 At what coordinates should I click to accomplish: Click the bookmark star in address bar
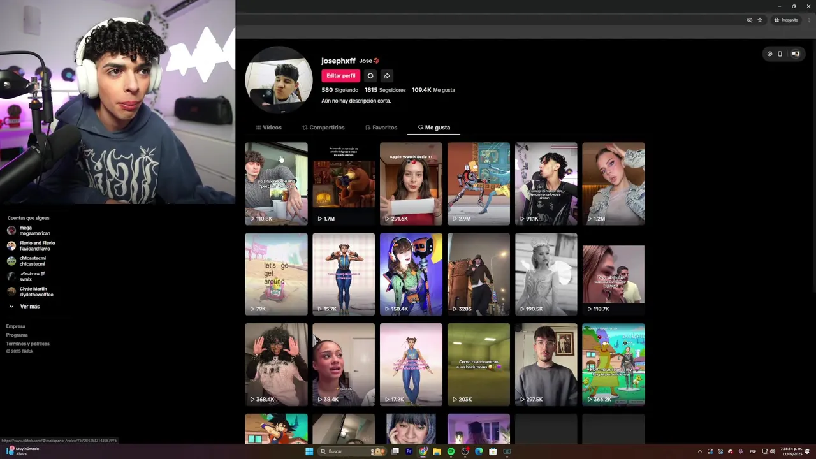tap(760, 20)
